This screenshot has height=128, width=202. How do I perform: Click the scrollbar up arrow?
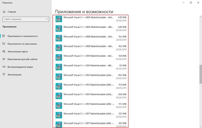[x=201, y=17]
